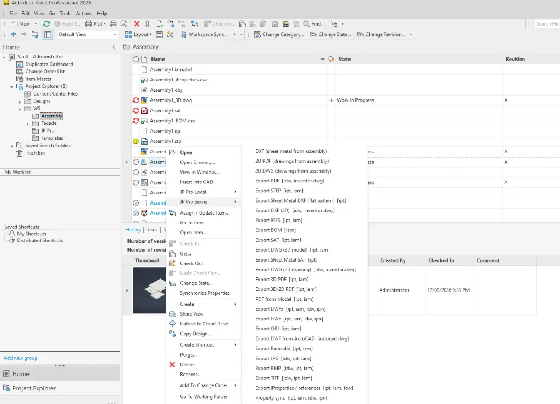
Task: Select Copy Design... in context menu
Action: tap(203, 334)
